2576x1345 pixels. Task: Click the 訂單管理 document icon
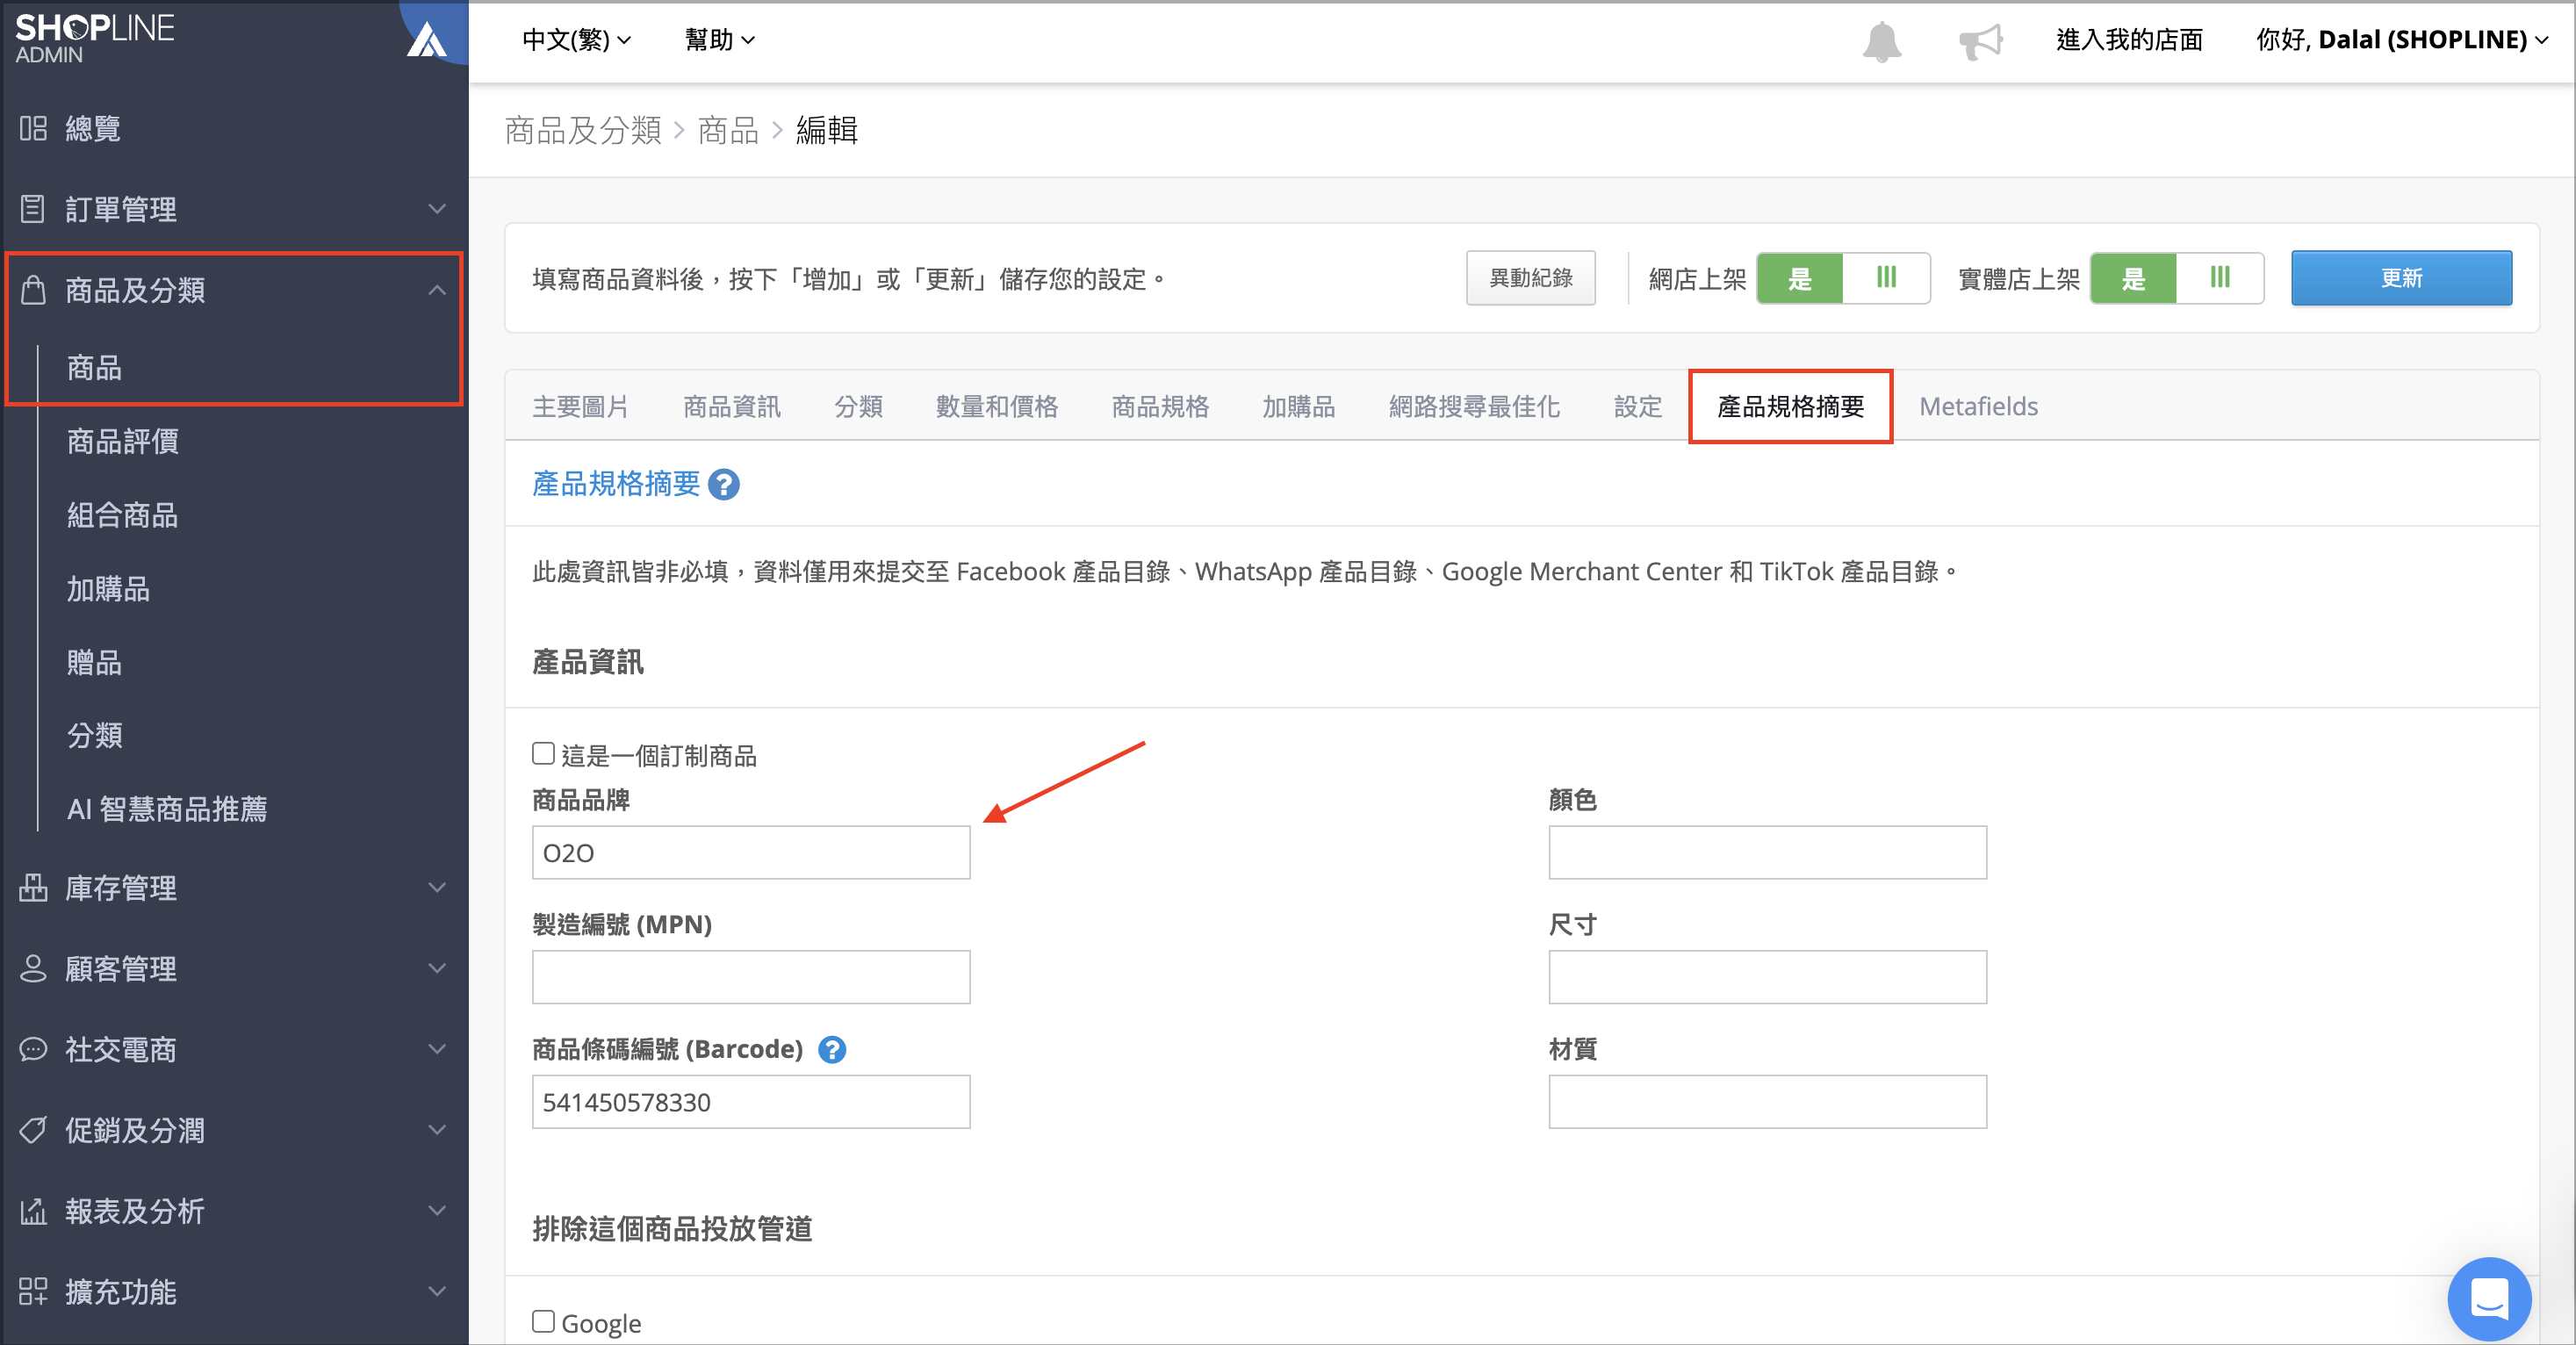pos(33,209)
